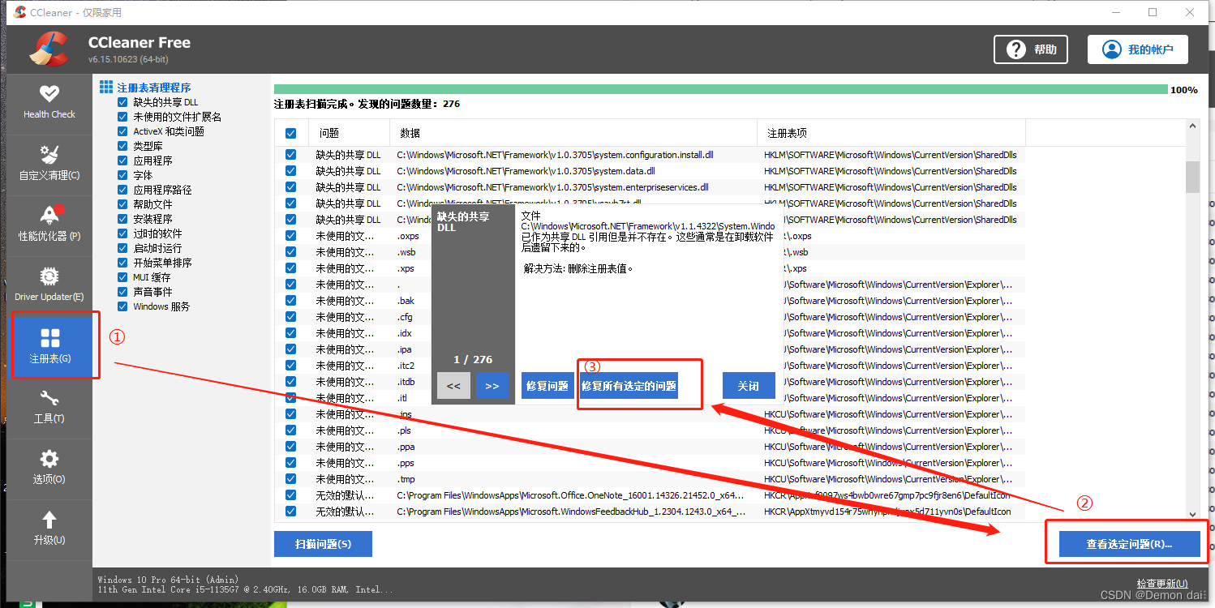1215x608 pixels.
Task: Toggle 帮助文件 checkbox
Action: coord(122,204)
